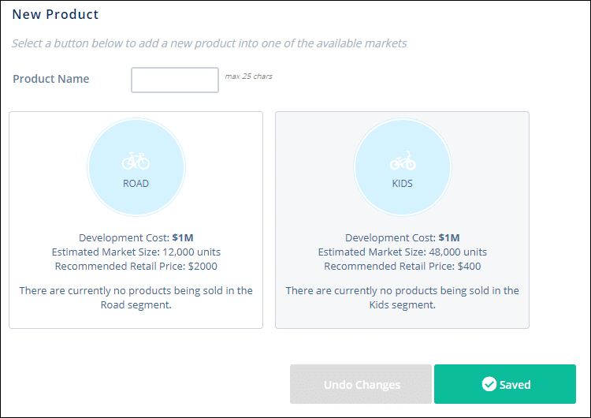Click the 'Select a button below' instruction text
Screen dimensions: 591x418
(209, 43)
